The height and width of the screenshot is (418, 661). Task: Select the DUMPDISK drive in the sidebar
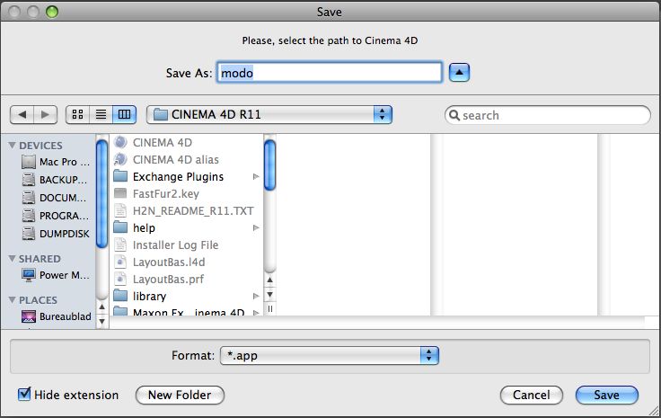pos(55,233)
